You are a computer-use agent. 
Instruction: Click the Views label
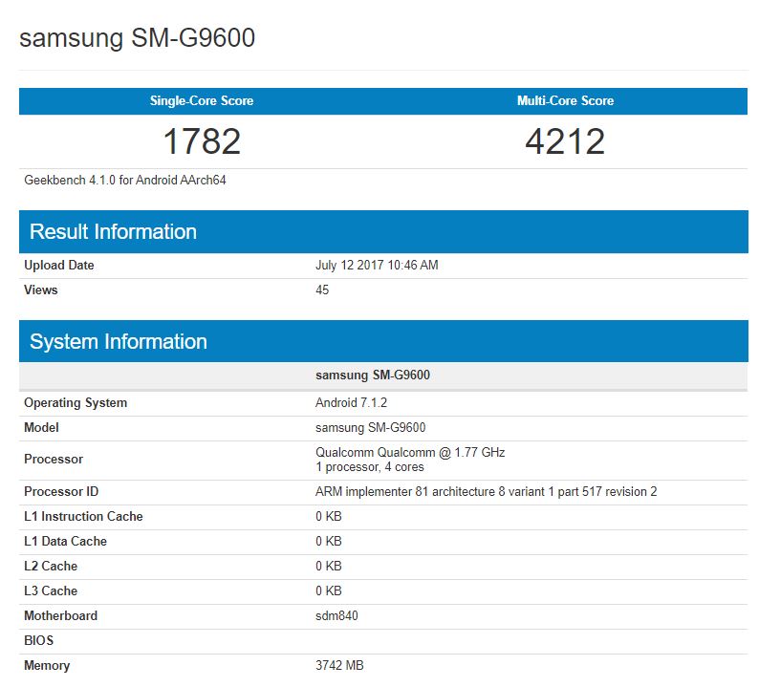41,290
